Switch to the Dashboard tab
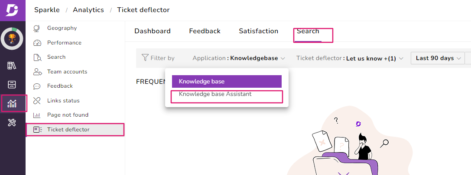The image size is (471, 175). [153, 31]
